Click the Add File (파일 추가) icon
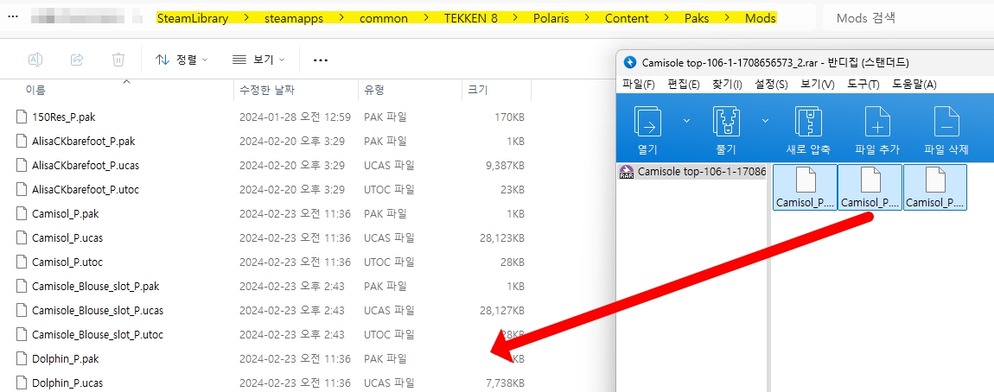The width and height of the screenshot is (994, 392). click(x=876, y=123)
